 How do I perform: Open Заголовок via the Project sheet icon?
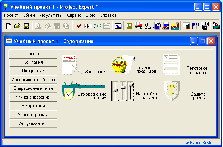(72, 65)
